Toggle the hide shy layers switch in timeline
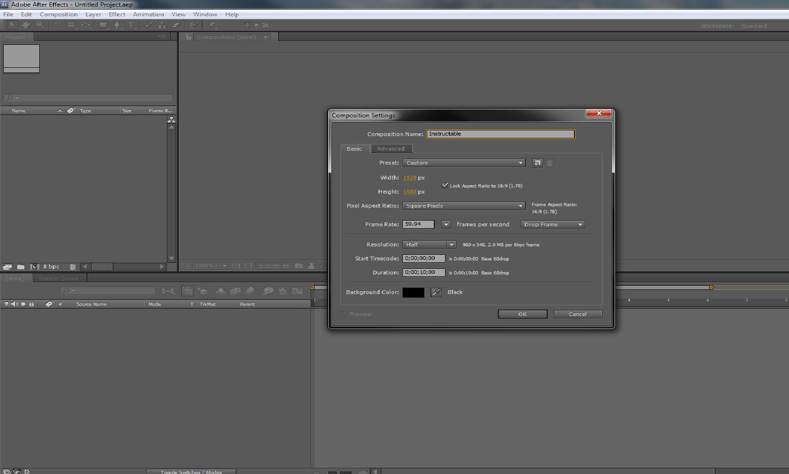The width and height of the screenshot is (789, 474). pyautogui.click(x=221, y=291)
